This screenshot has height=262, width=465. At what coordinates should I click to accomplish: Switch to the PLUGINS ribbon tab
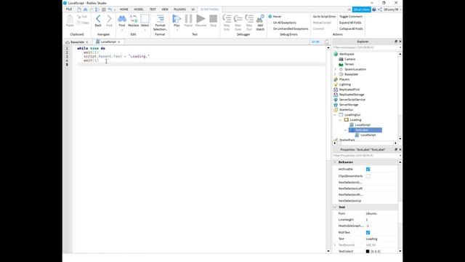coord(179,9)
